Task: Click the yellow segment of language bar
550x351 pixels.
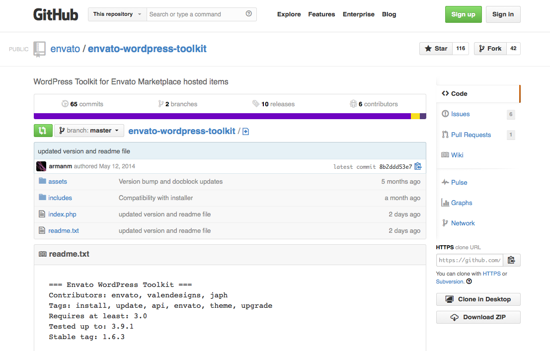Action: click(415, 116)
